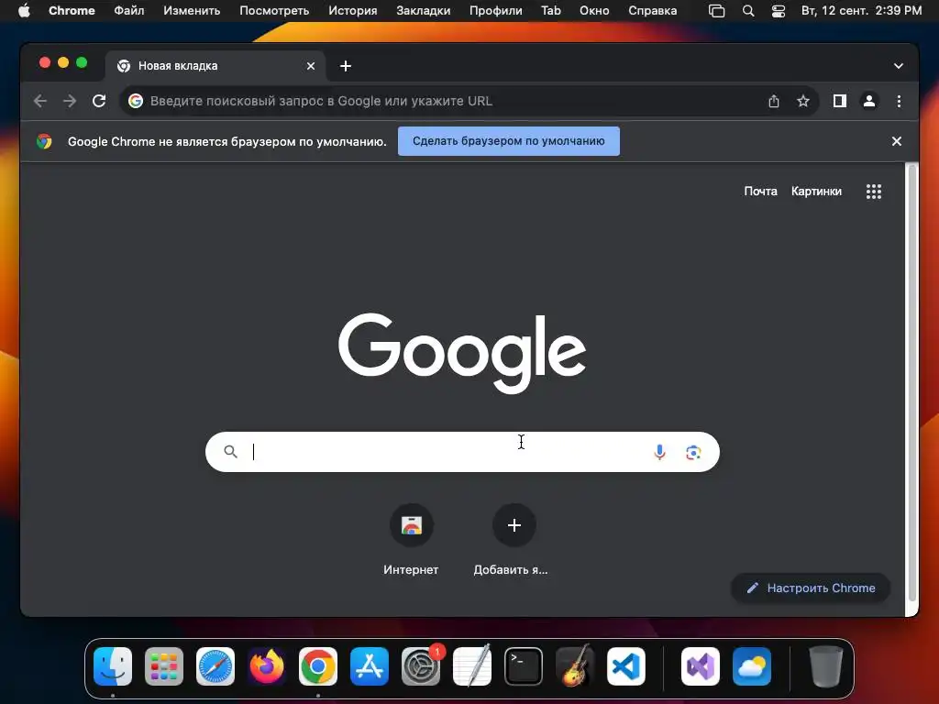Go back with the browser back arrow

[40, 101]
